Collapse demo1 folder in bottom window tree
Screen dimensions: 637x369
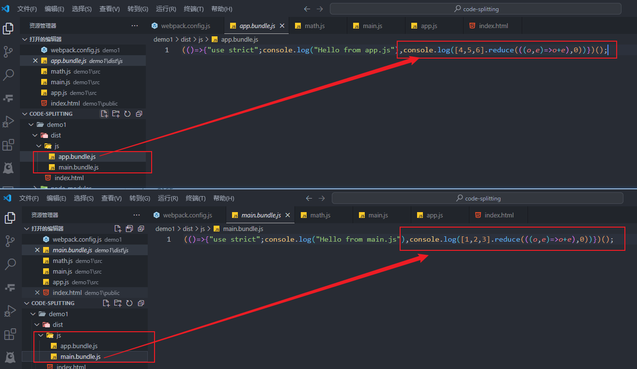coord(33,314)
